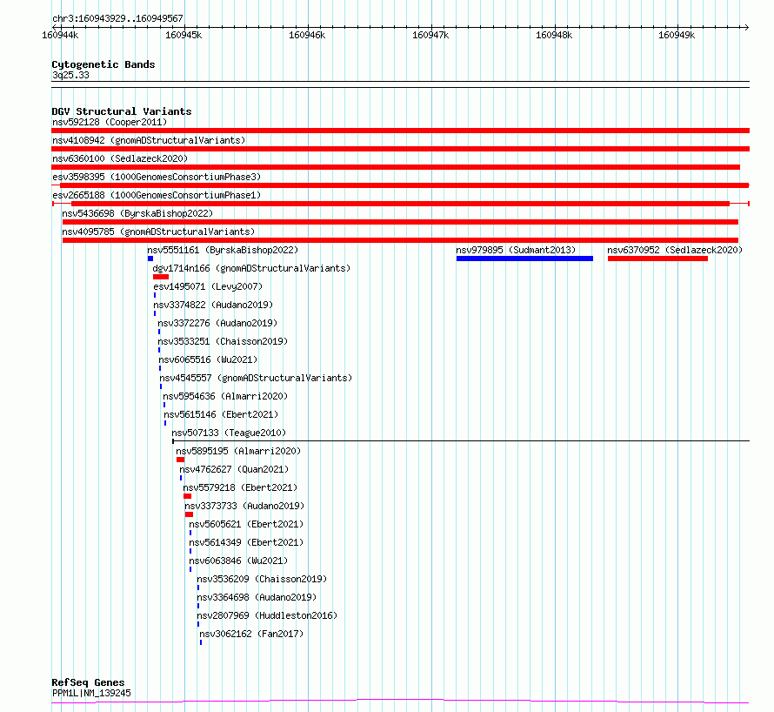Viewport: 774px width, 712px height.
Task: Click the 160947k ruler tick label
Action: (430, 35)
